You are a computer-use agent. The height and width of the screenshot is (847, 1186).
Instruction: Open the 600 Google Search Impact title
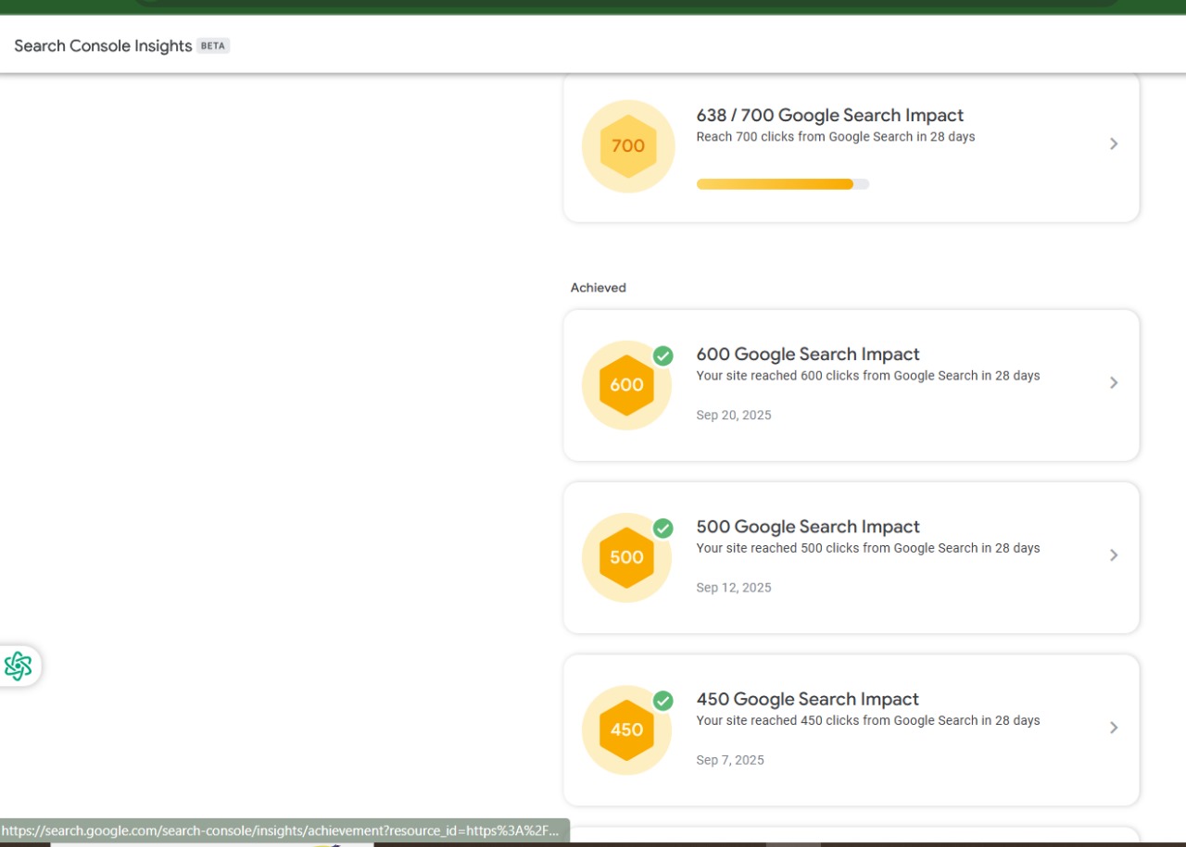click(x=808, y=354)
